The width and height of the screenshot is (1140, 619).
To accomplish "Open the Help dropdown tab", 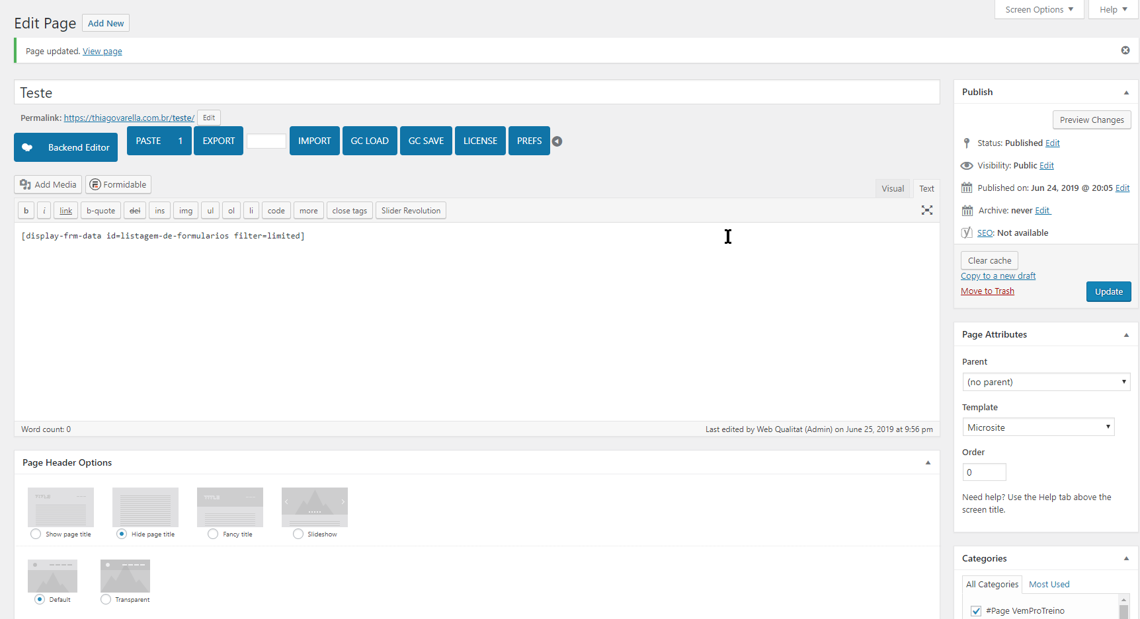I will (1114, 9).
